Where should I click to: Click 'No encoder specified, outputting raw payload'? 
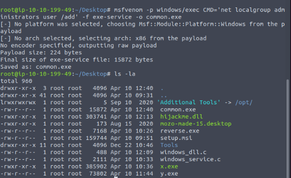(79, 45)
